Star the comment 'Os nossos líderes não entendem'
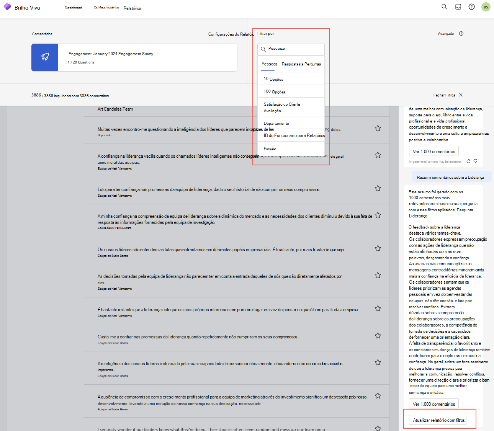This screenshot has height=431, width=494. pos(378,248)
